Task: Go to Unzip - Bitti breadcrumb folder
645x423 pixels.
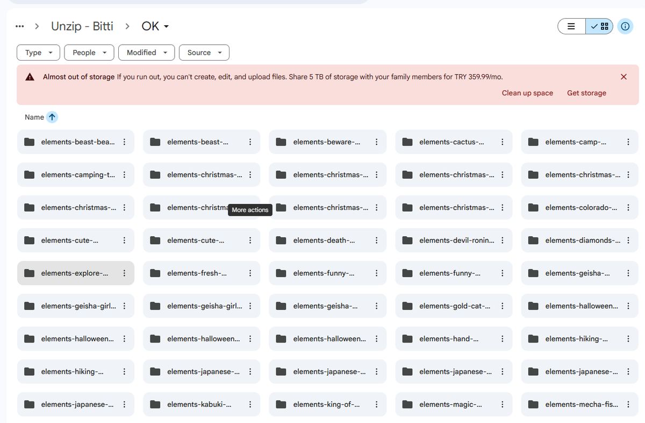Action: point(82,26)
